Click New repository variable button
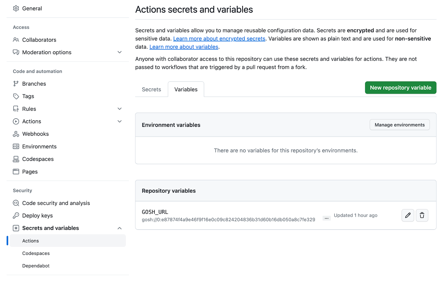This screenshot has height=282, width=444. [400, 88]
